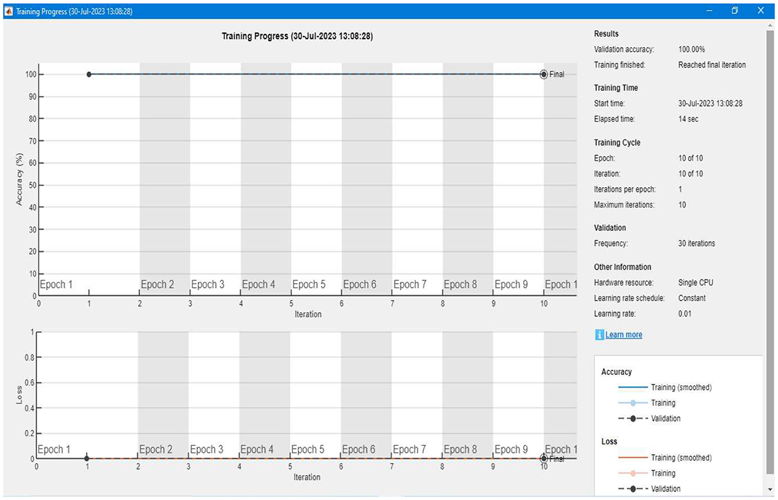
Task: Click the 'Accuracy (%)' y-axis label
Action: (19, 178)
